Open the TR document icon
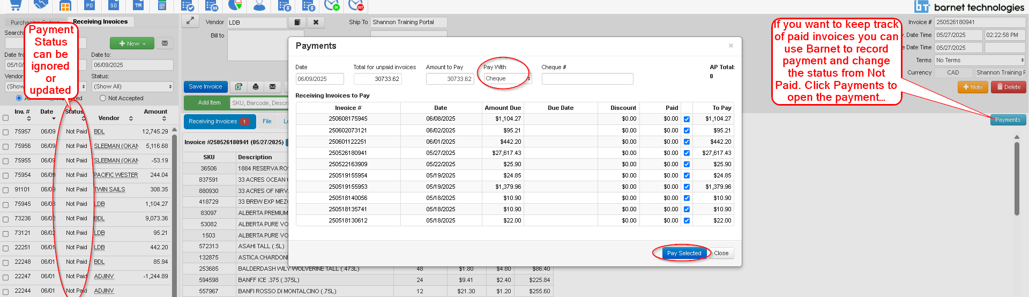The width and height of the screenshot is (1029, 297). (138, 5)
